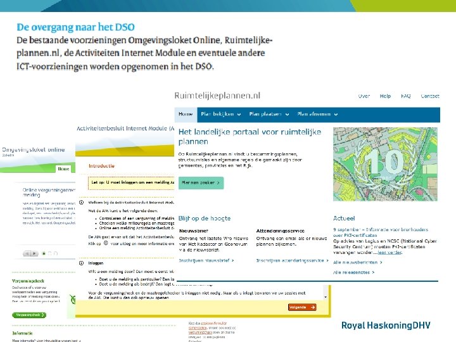The width and height of the screenshot is (456, 342).
Task: Follow Inschrijven nieuwsbrief link
Action: point(206,260)
